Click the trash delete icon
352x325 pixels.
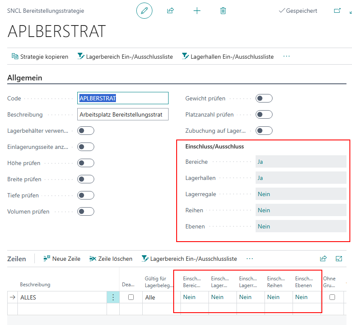[223, 11]
